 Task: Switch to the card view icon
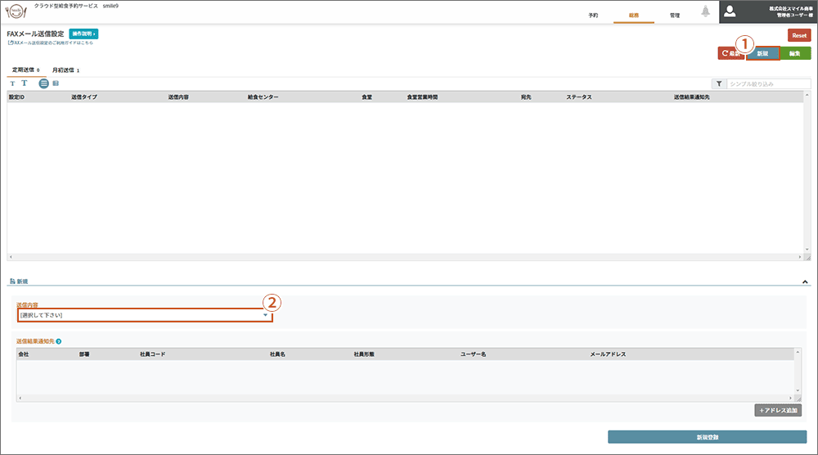[x=56, y=83]
